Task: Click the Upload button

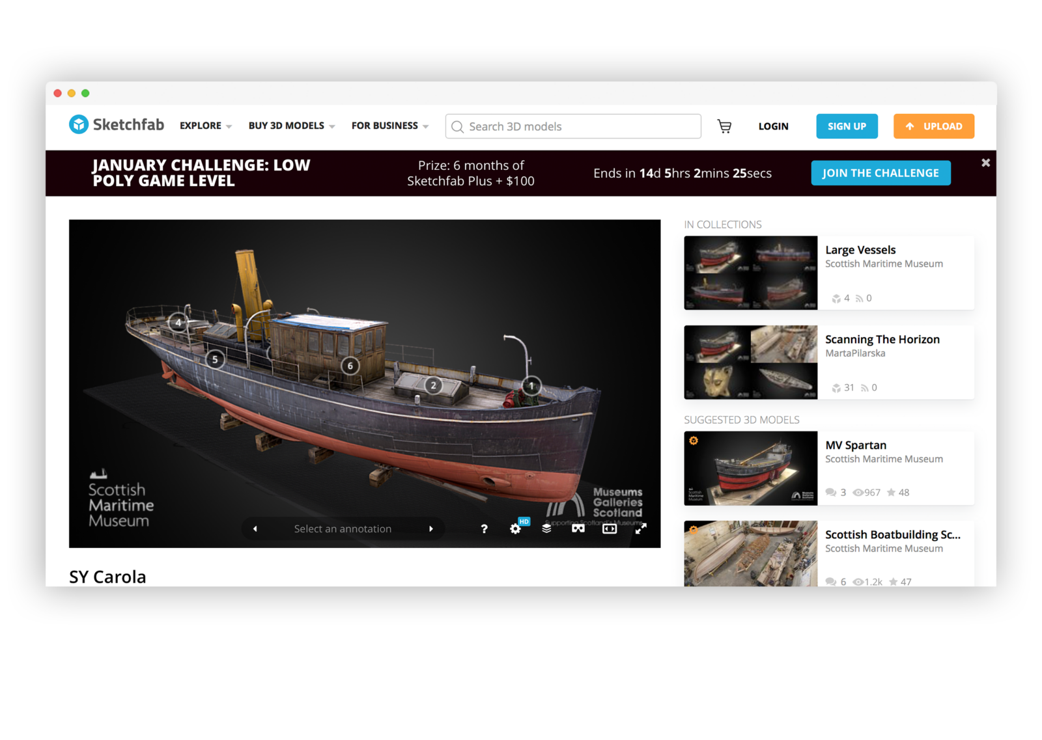Action: click(x=933, y=126)
